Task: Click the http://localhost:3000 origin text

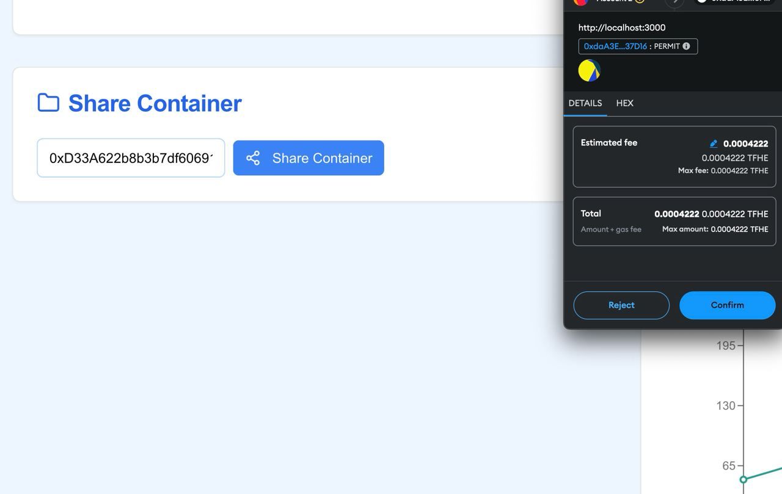Action: point(622,27)
